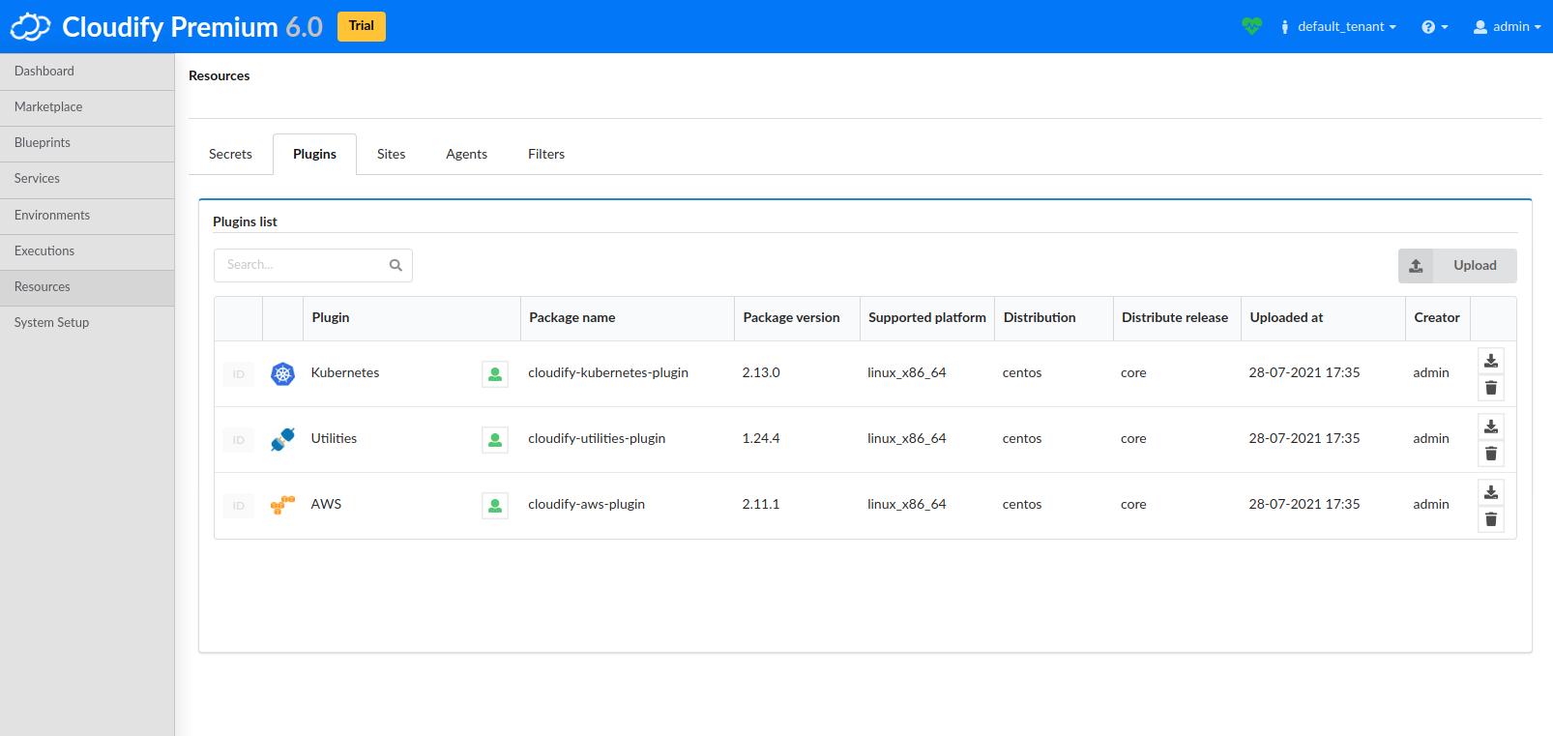
Task: Delete the Kubernetes plugin
Action: (x=1491, y=388)
